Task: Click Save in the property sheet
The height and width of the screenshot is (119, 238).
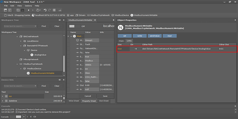Action: (105, 96)
